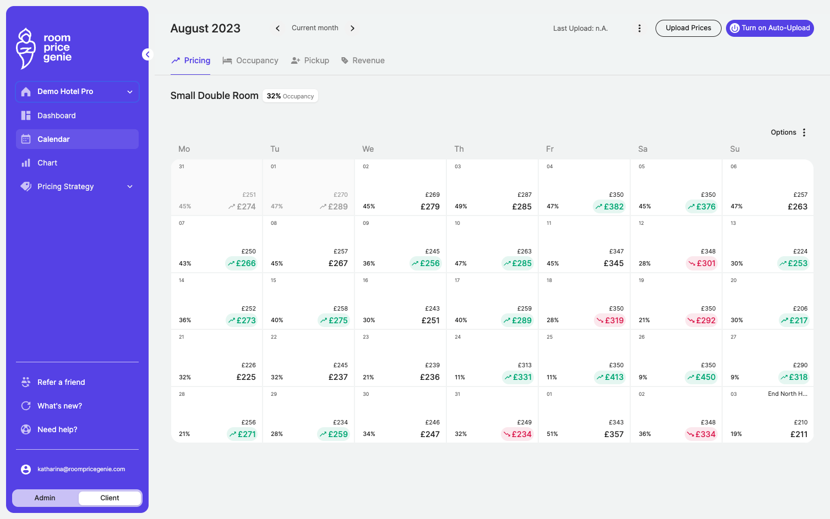Switch to Admin view
Image resolution: width=830 pixels, height=519 pixels.
45,498
